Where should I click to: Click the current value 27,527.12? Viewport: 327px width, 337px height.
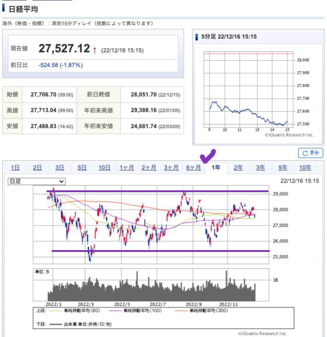click(64, 48)
